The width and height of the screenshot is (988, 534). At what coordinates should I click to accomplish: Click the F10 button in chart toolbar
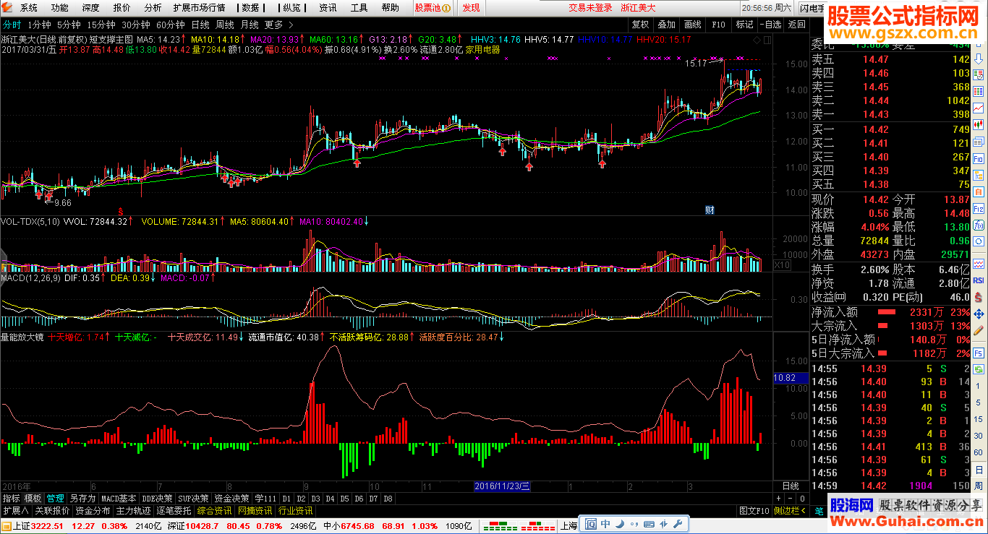coord(718,24)
